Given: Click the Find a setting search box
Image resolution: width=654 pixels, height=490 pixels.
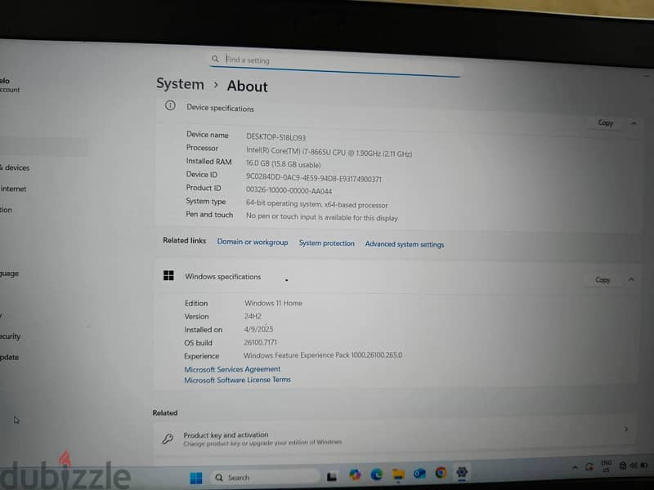Looking at the screenshot, I should [335, 65].
